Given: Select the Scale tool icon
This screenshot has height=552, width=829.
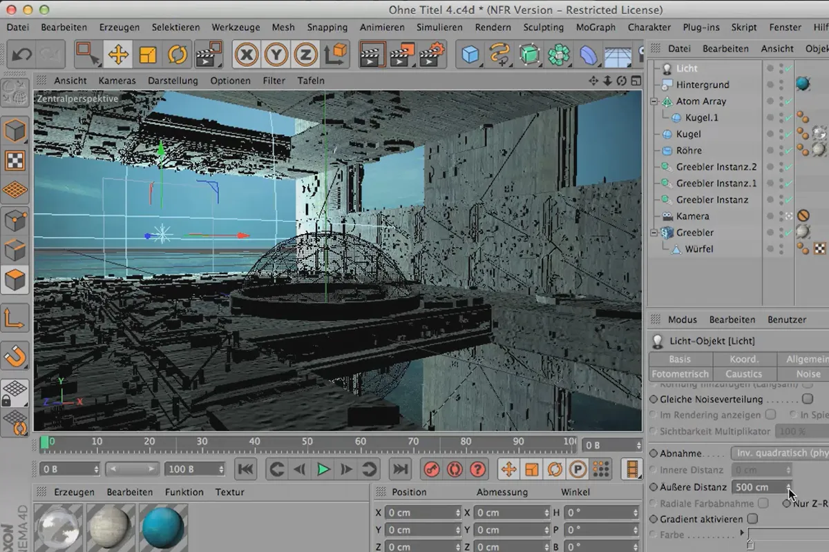Looking at the screenshot, I should [148, 55].
